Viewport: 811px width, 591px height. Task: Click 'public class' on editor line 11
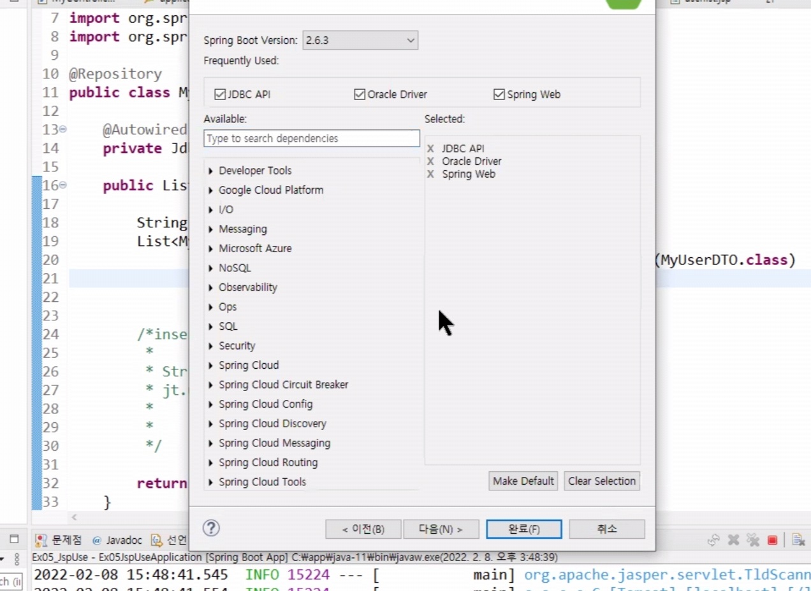pos(120,92)
